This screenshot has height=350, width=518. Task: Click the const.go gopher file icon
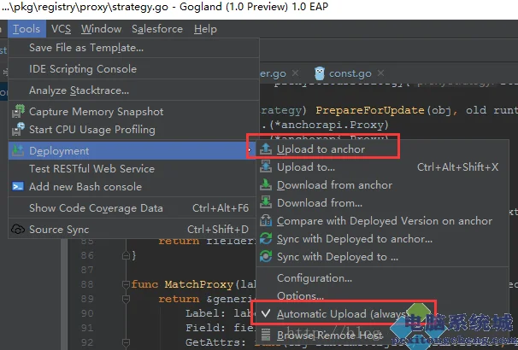[320, 73]
